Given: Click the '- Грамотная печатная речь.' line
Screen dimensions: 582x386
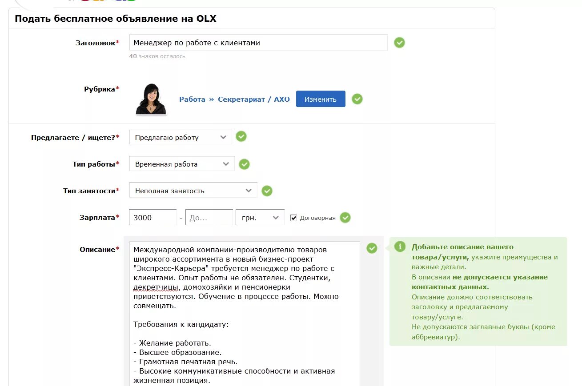Looking at the screenshot, I should [185, 362].
